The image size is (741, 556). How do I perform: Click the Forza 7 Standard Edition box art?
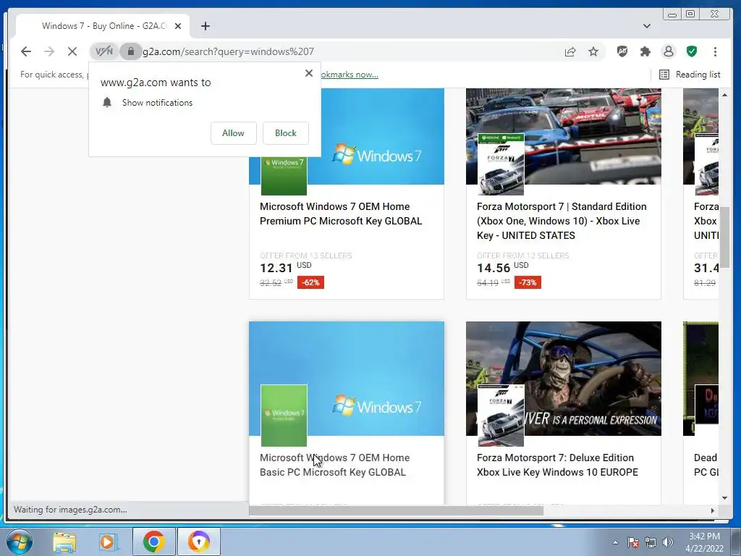click(x=501, y=164)
